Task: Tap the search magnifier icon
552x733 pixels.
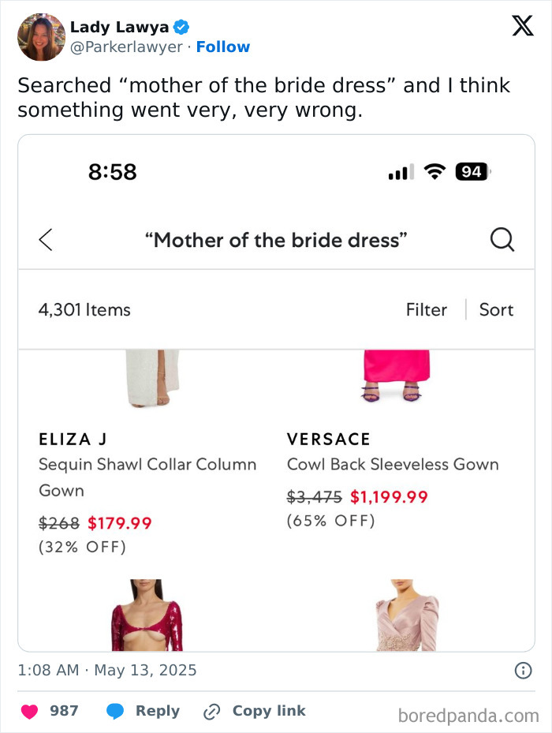Action: point(502,240)
